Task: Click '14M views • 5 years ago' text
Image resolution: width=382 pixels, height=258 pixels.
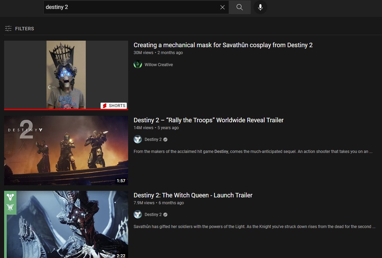Action: coord(156,128)
